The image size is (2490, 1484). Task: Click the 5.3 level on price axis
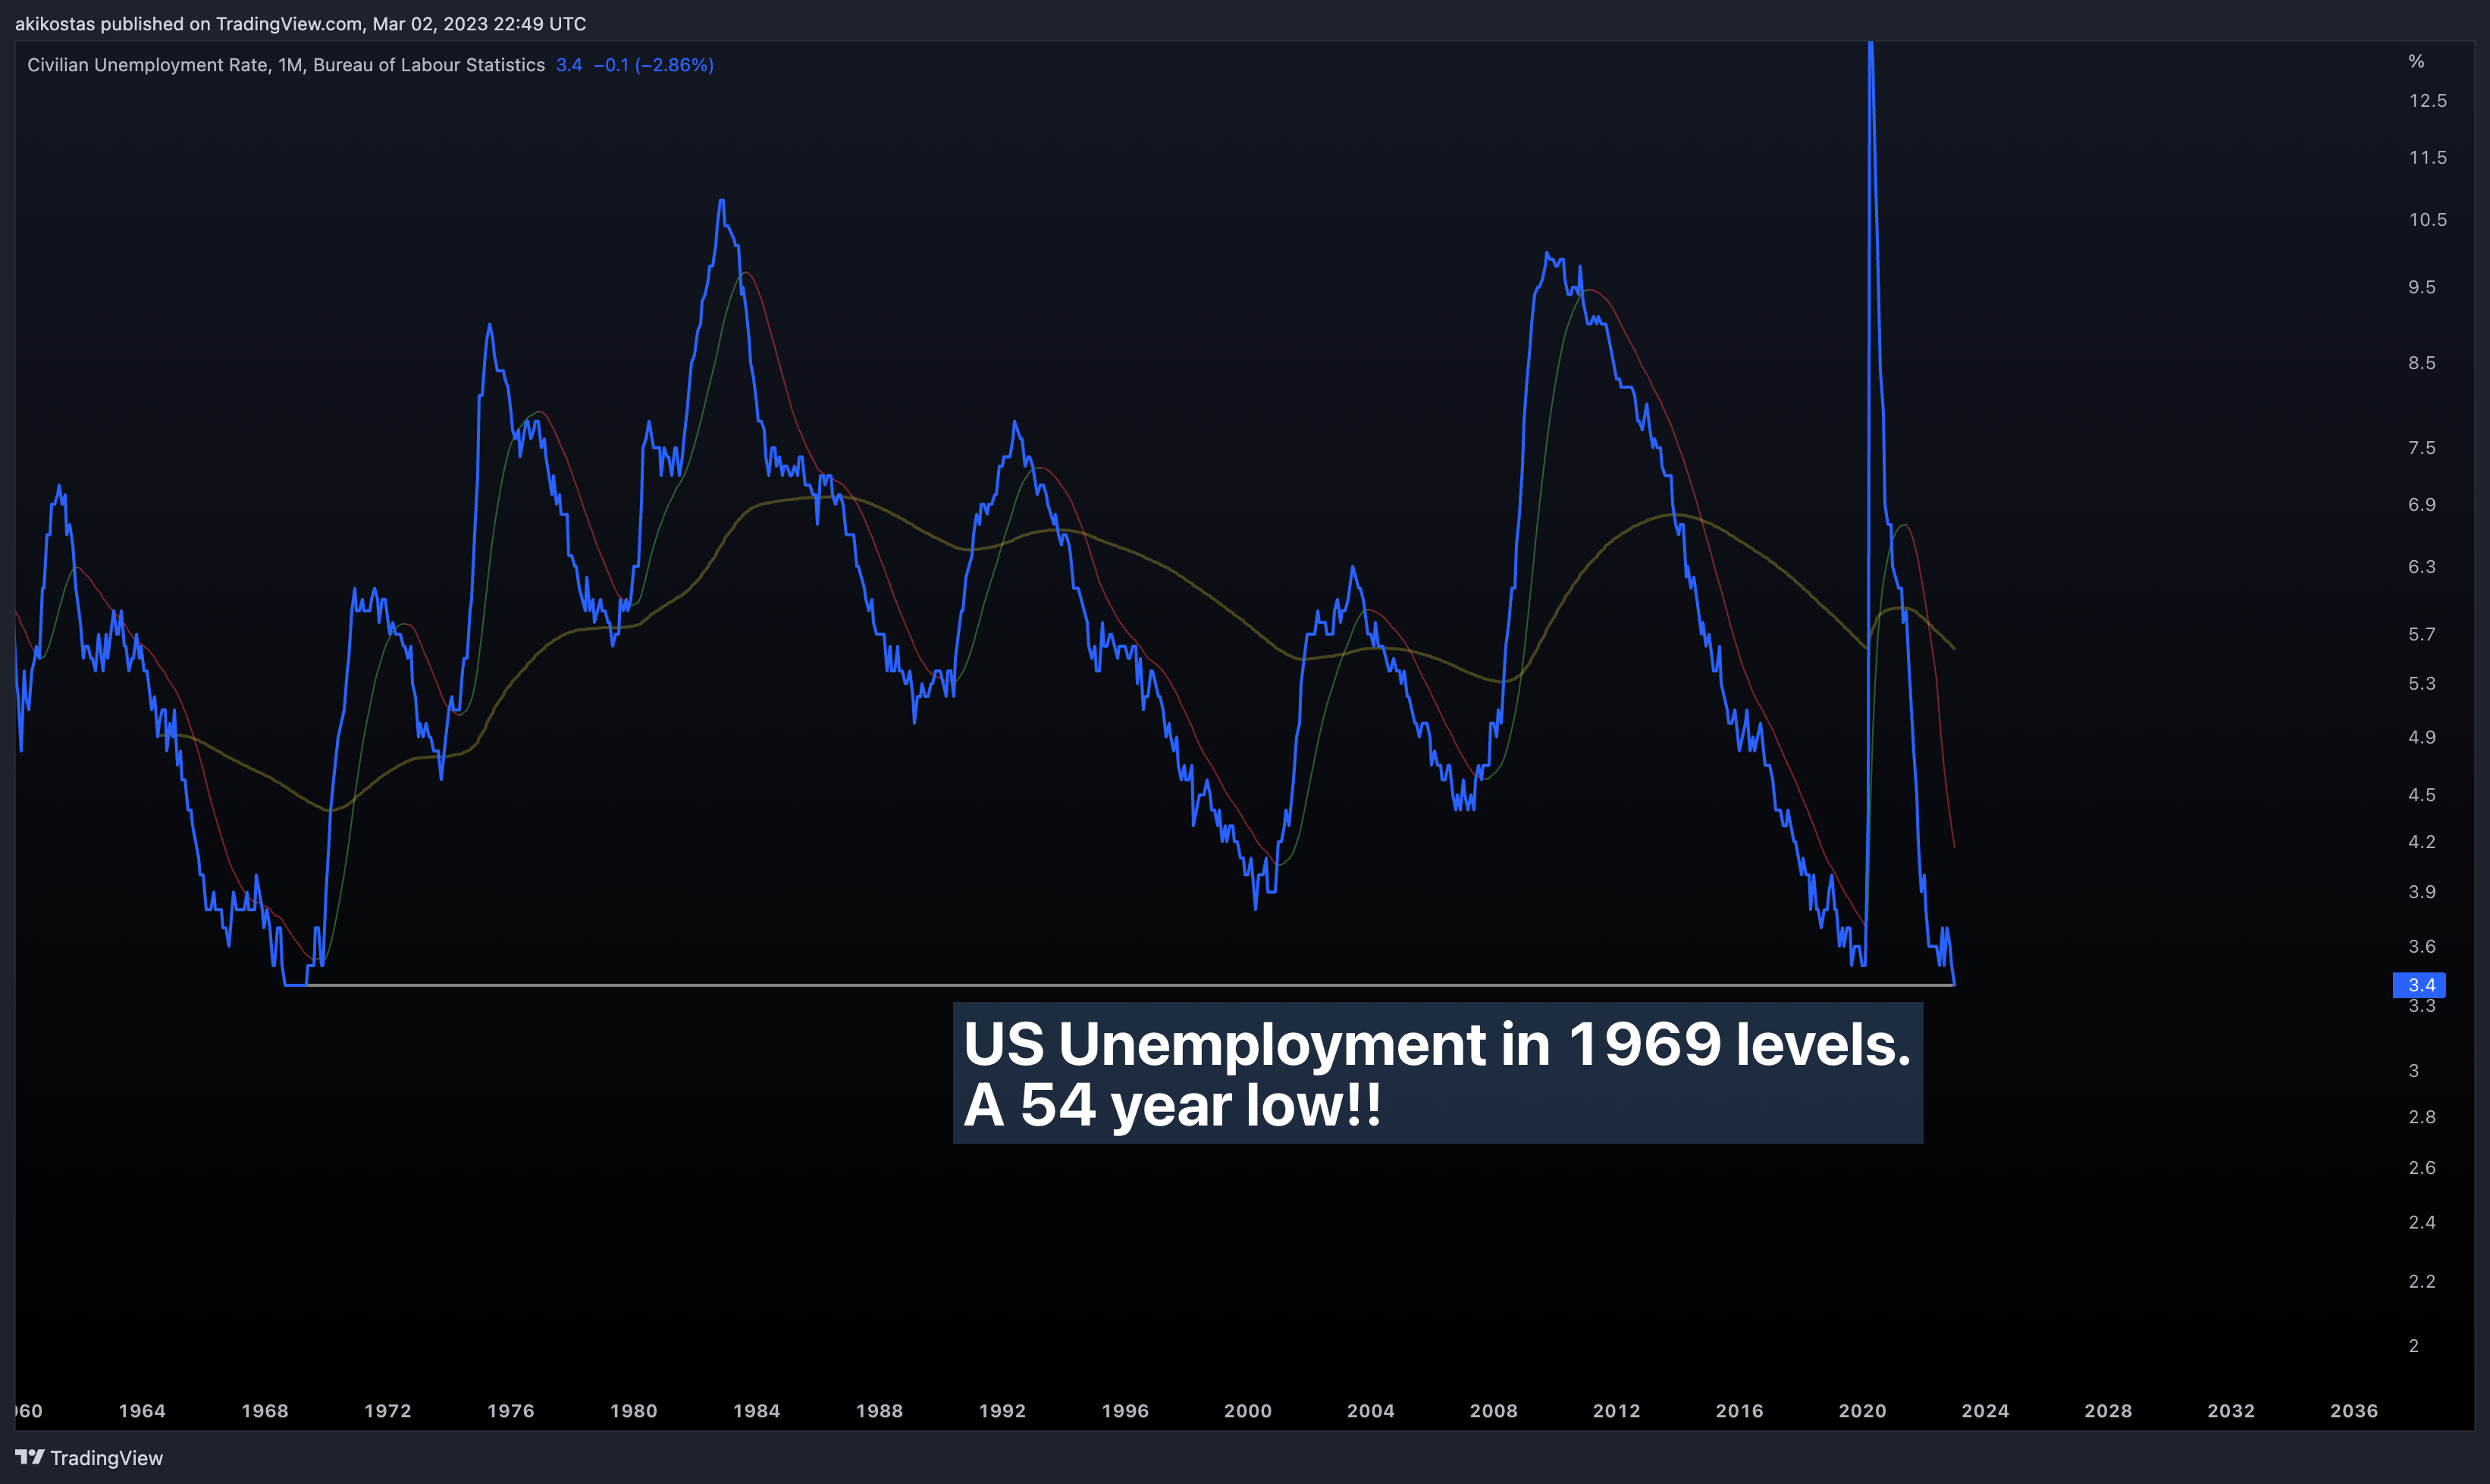(2422, 684)
